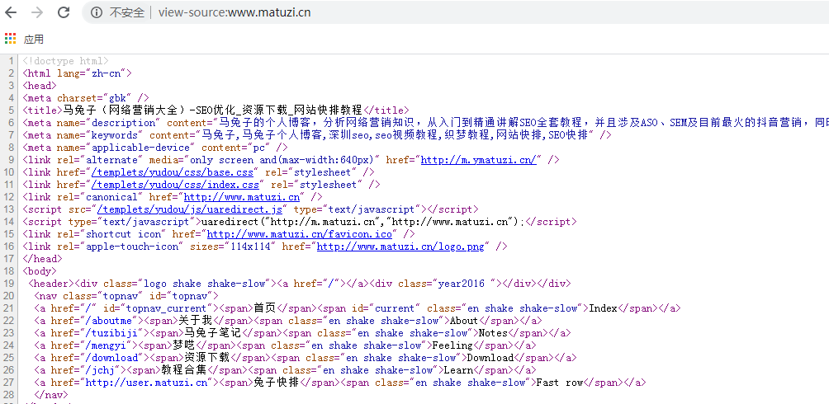This screenshot has height=404, width=829.
Task: Open the /templets/yudou/css/base.css link
Action: pyautogui.click(x=174, y=172)
